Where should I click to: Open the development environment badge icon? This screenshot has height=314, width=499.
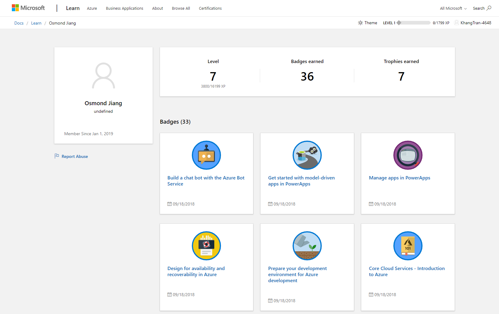coord(307,246)
